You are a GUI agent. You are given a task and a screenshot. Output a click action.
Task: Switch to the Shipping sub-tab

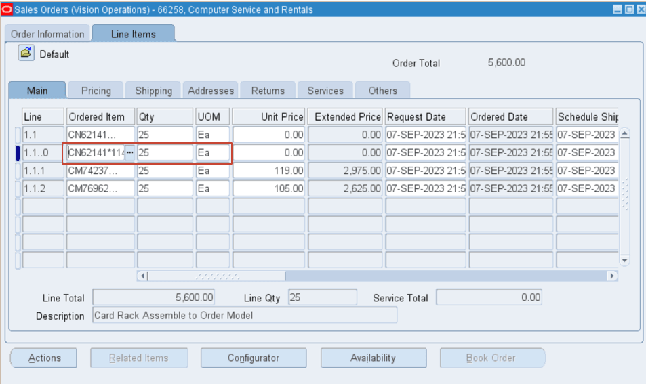pos(153,91)
